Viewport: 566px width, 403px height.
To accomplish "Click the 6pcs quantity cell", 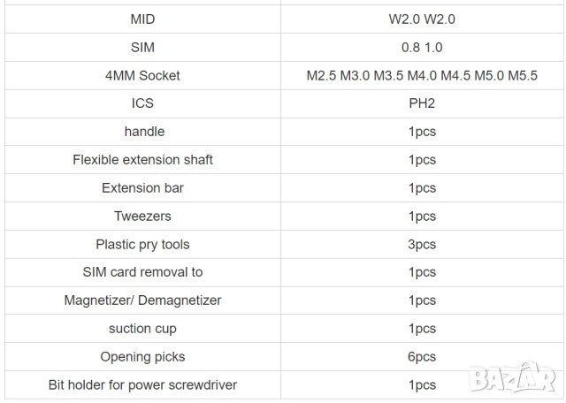I will 422,357.
